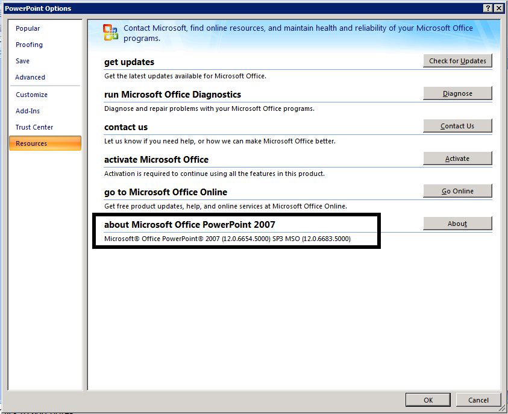Image resolution: width=508 pixels, height=414 pixels.
Task: Click the 'contact us' heading
Action: (x=126, y=127)
